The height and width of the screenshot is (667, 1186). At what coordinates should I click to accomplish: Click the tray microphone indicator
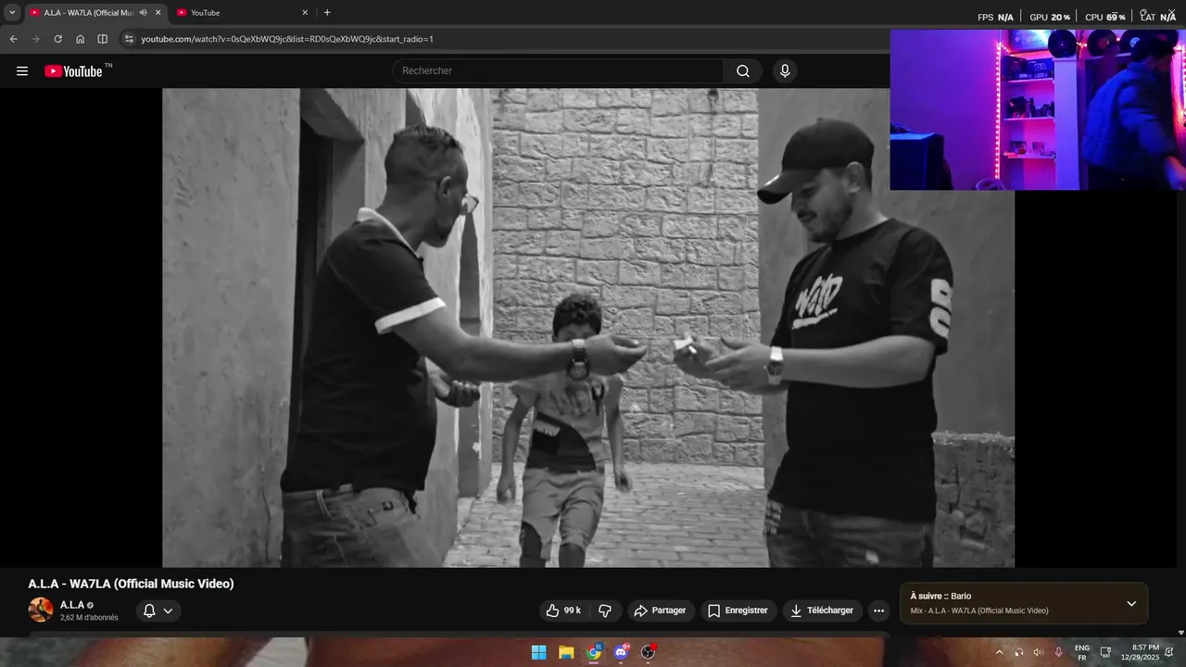[x=1058, y=652]
